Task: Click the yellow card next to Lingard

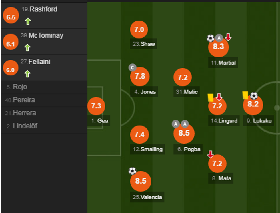Action: (211, 98)
